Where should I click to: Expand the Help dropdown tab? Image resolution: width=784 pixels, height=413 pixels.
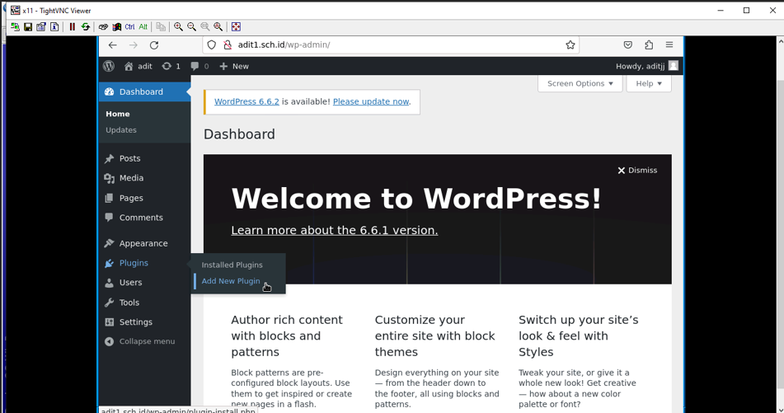click(649, 83)
